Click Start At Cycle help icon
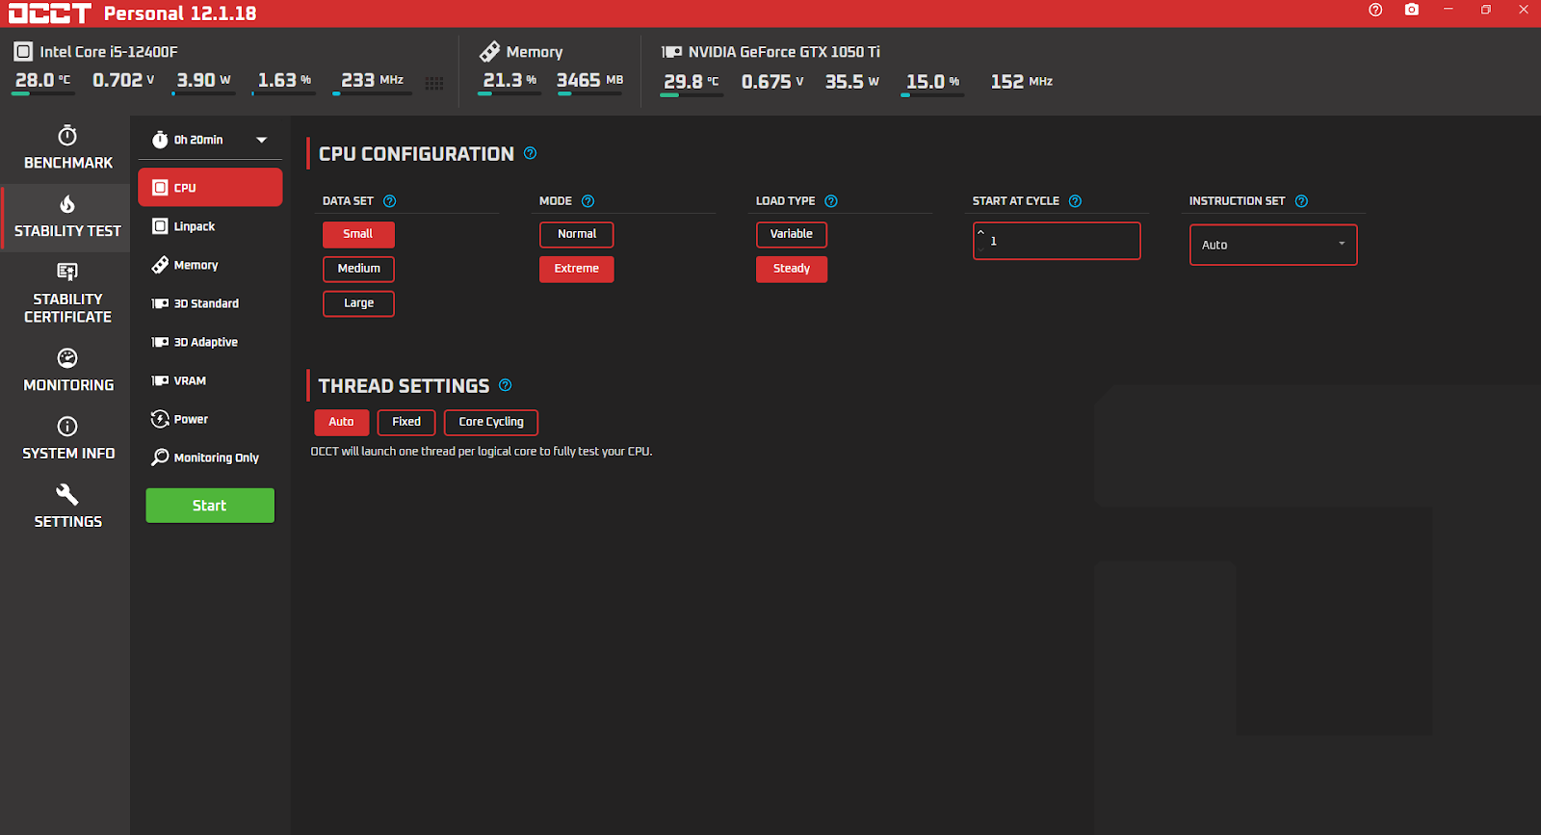1541x835 pixels. point(1076,201)
